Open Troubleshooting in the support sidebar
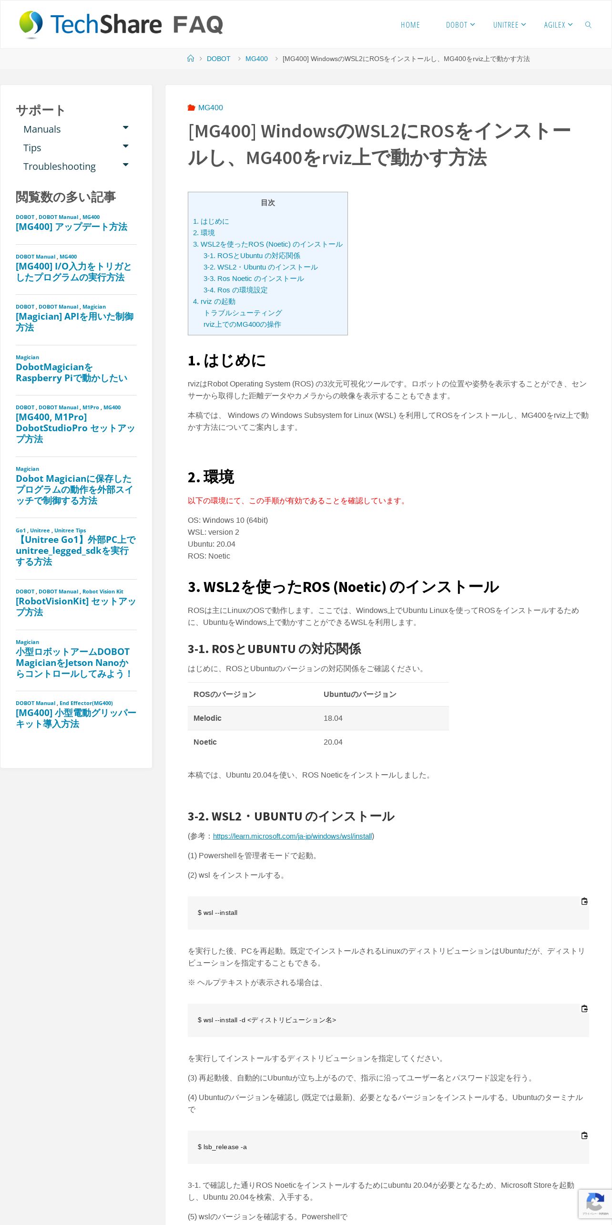 (60, 166)
